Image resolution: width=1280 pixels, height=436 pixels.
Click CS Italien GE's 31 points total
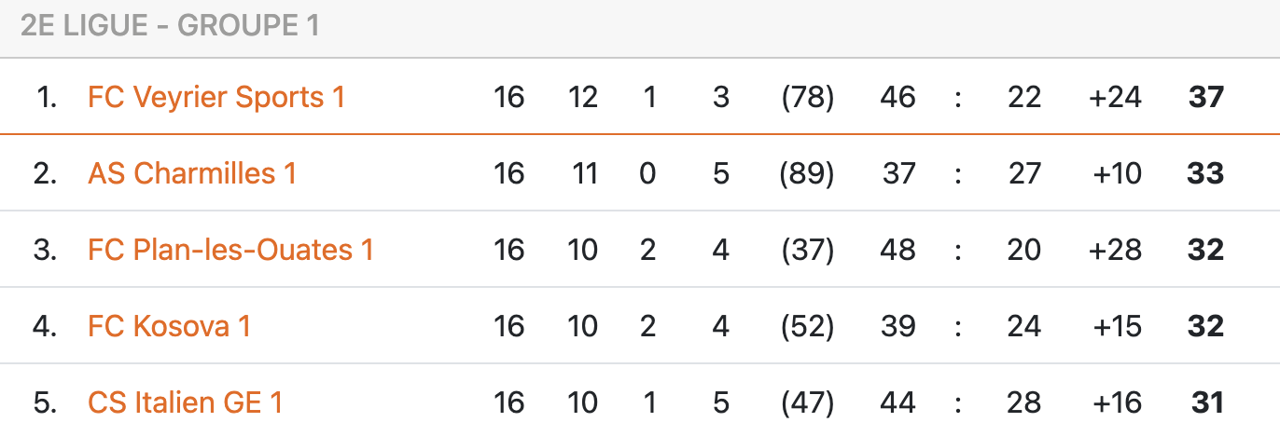click(1207, 402)
